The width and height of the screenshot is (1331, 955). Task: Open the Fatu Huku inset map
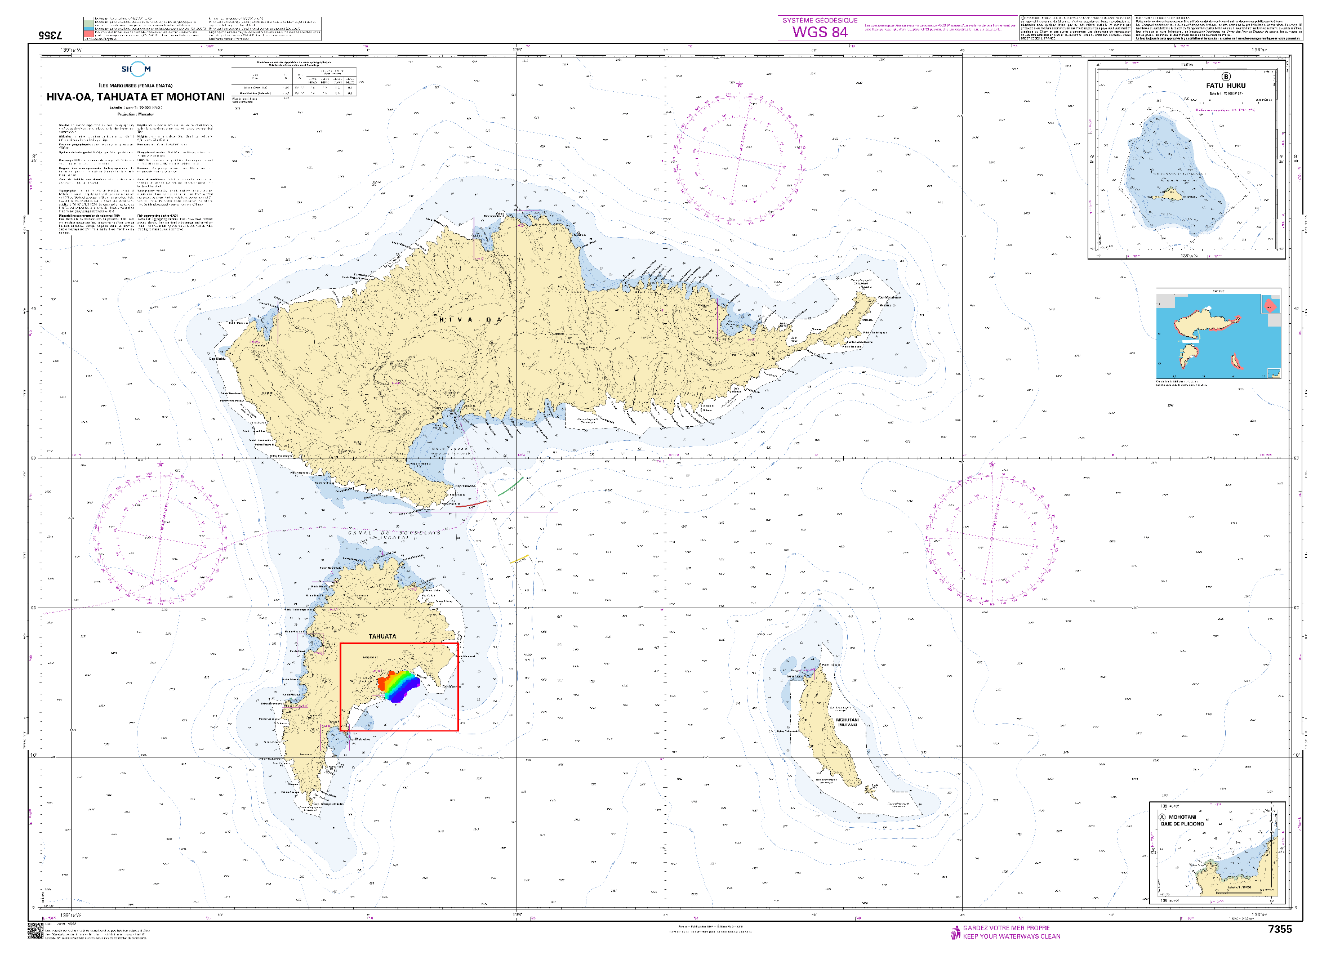click(1187, 159)
